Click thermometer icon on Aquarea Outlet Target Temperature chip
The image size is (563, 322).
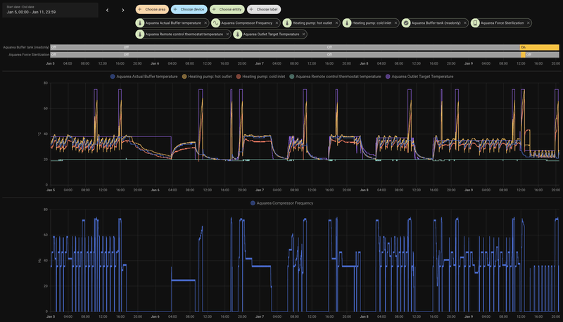pyautogui.click(x=238, y=34)
